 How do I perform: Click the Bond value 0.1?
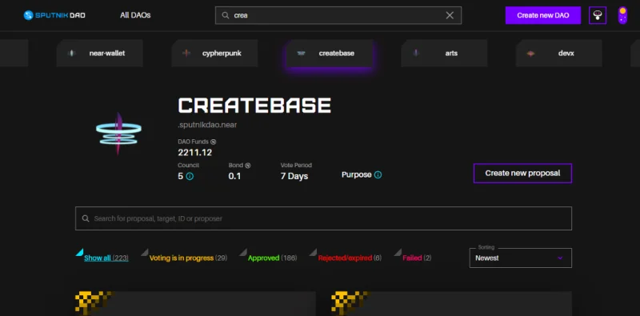(x=234, y=176)
